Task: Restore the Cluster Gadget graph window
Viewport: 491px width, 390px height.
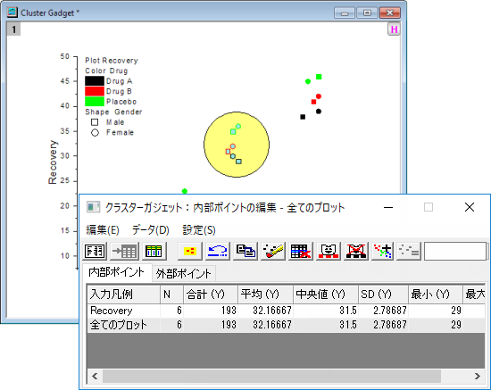Action: point(367,12)
